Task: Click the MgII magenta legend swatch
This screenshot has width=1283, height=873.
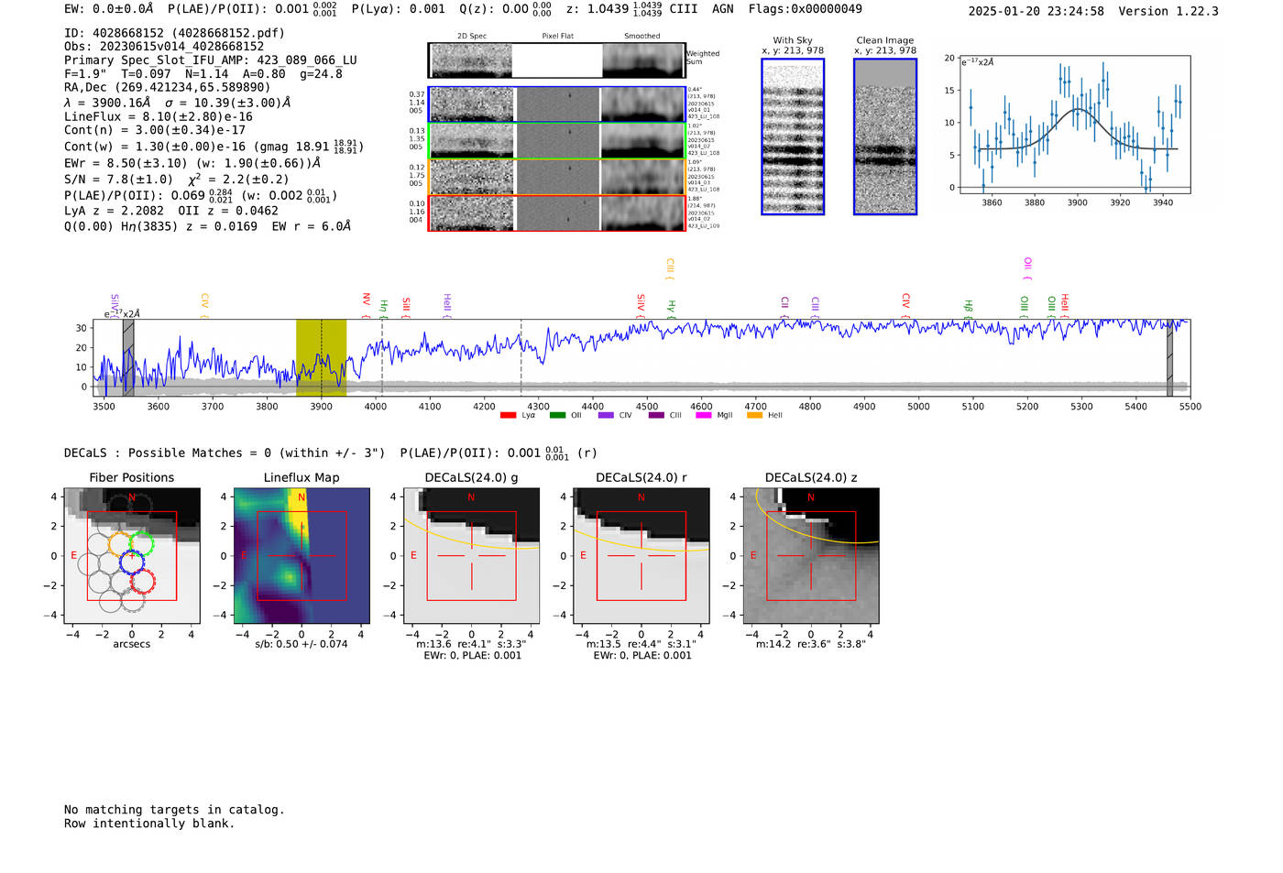Action: click(703, 416)
